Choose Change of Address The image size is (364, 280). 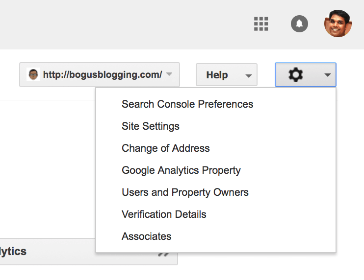pyautogui.click(x=166, y=148)
